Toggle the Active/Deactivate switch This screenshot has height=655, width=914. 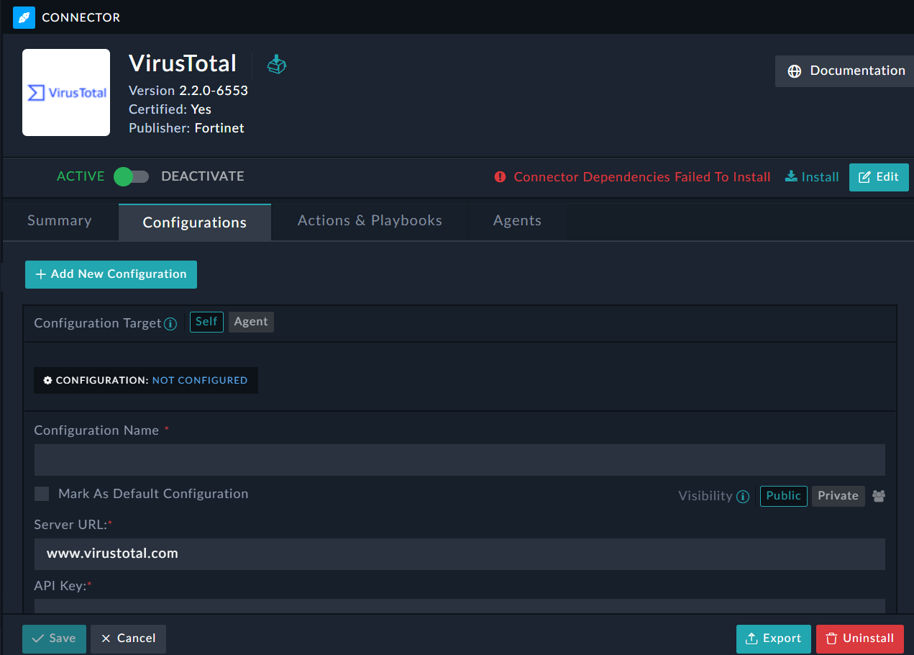pos(132,176)
